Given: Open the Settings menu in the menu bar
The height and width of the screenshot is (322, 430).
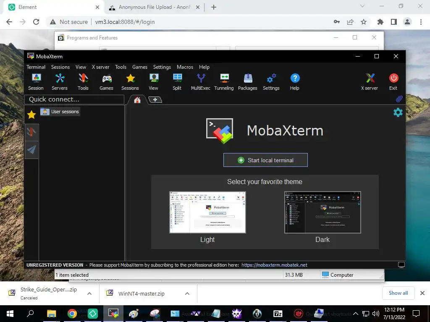Looking at the screenshot, I should click(162, 67).
